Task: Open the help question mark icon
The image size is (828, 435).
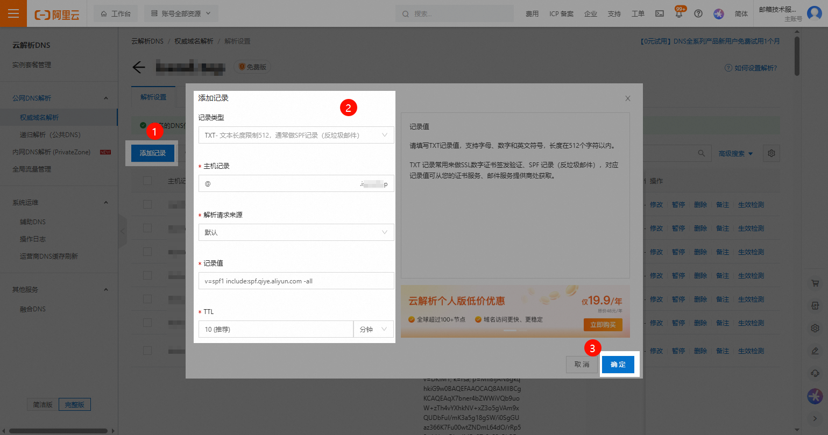Action: click(x=698, y=13)
